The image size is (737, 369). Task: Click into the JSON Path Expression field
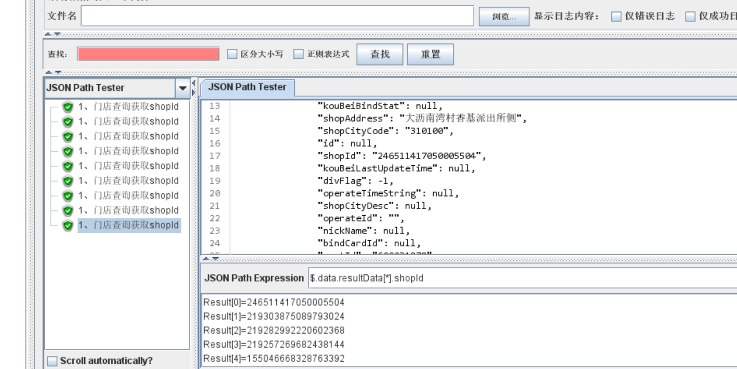pos(522,278)
